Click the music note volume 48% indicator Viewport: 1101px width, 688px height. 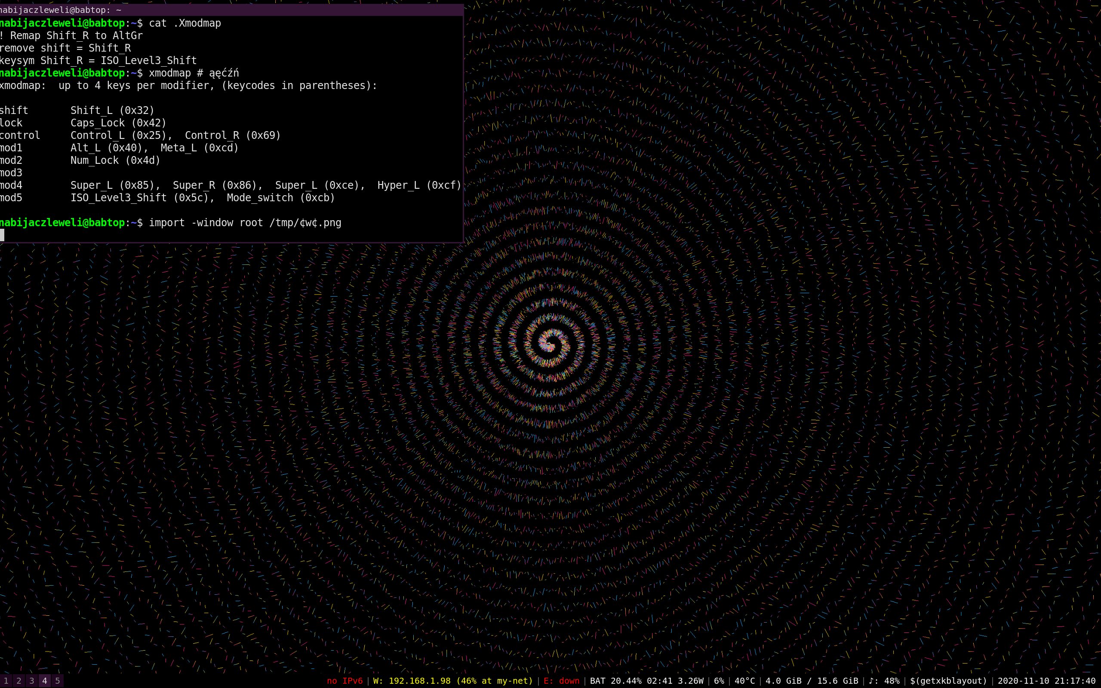(x=883, y=681)
